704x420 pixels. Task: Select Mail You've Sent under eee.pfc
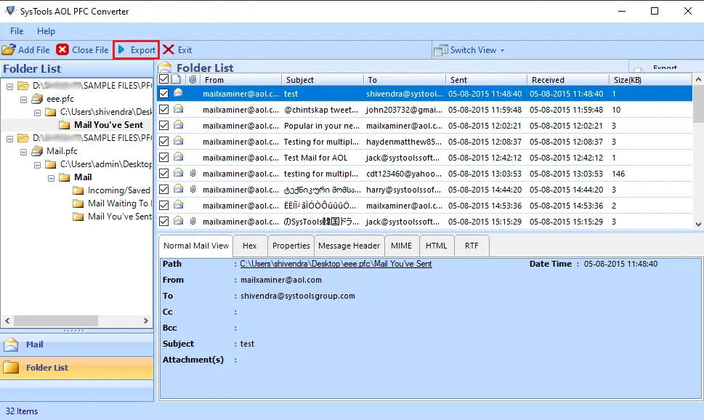coord(109,125)
